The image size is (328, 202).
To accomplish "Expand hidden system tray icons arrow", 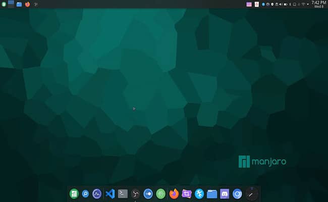I will point(308,5).
